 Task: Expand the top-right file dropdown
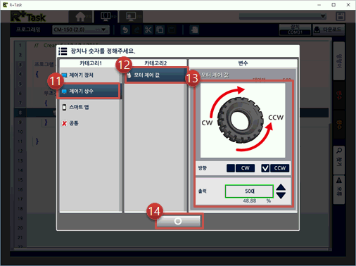click(x=283, y=16)
